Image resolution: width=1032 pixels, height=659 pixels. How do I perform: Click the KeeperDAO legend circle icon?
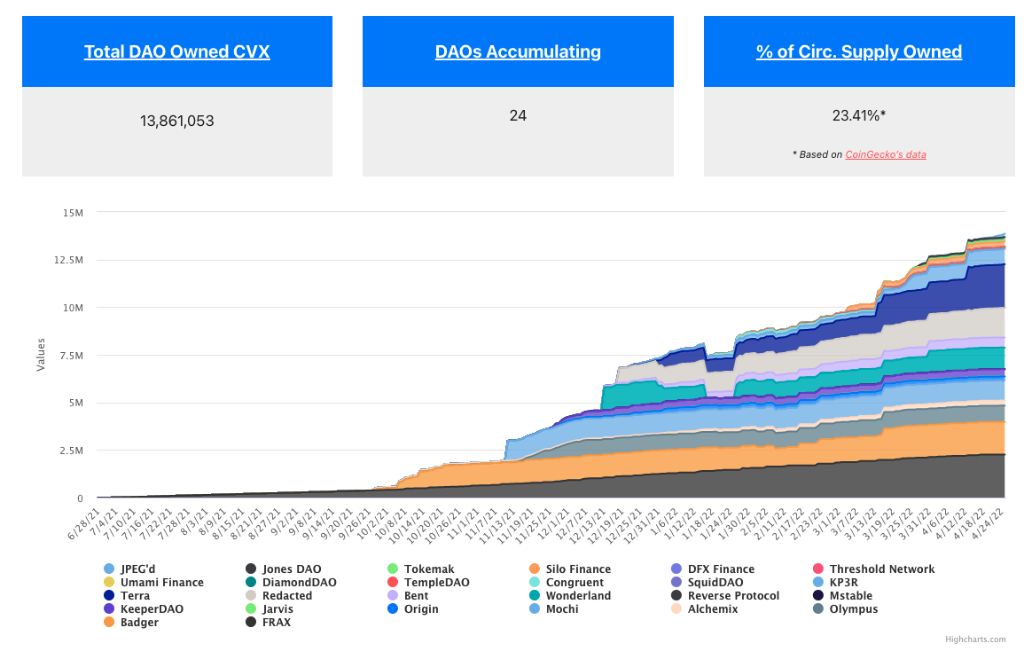click(109, 609)
